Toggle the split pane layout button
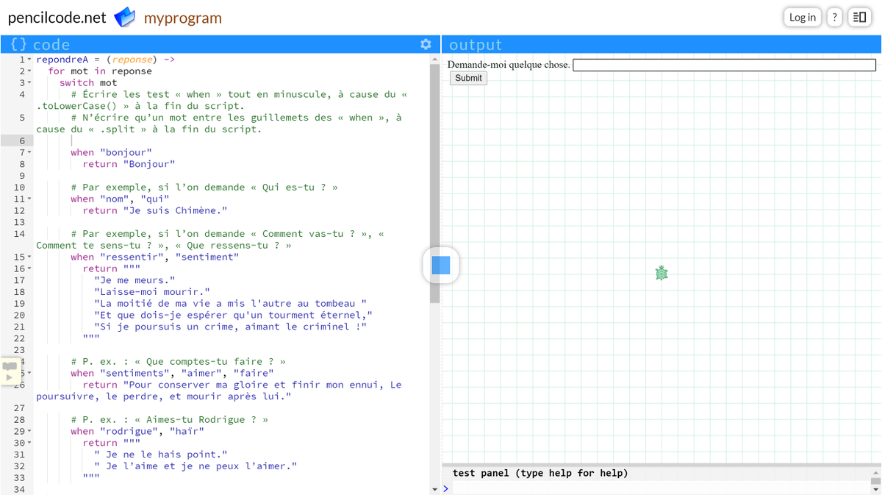Viewport: 882px width, 495px height. (858, 18)
